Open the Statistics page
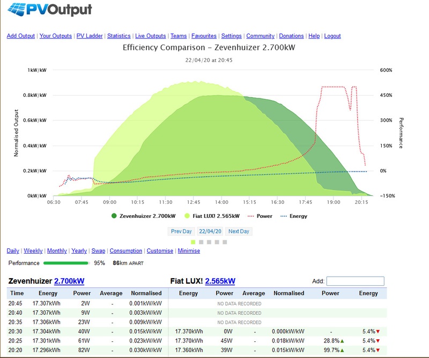Screen dimensions: 429x358 coord(119,36)
